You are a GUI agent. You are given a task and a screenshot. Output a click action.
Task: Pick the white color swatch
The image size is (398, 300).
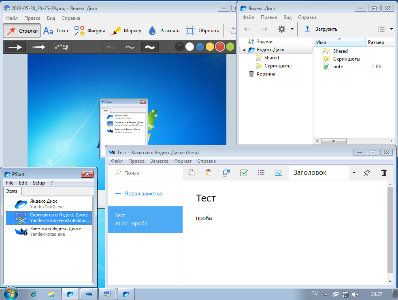coord(189,47)
